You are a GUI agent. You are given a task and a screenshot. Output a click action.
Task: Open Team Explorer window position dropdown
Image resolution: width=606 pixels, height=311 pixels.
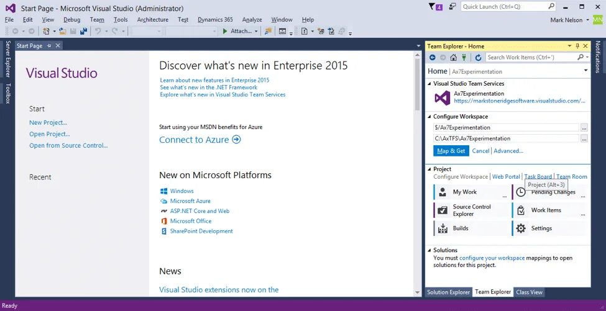569,46
